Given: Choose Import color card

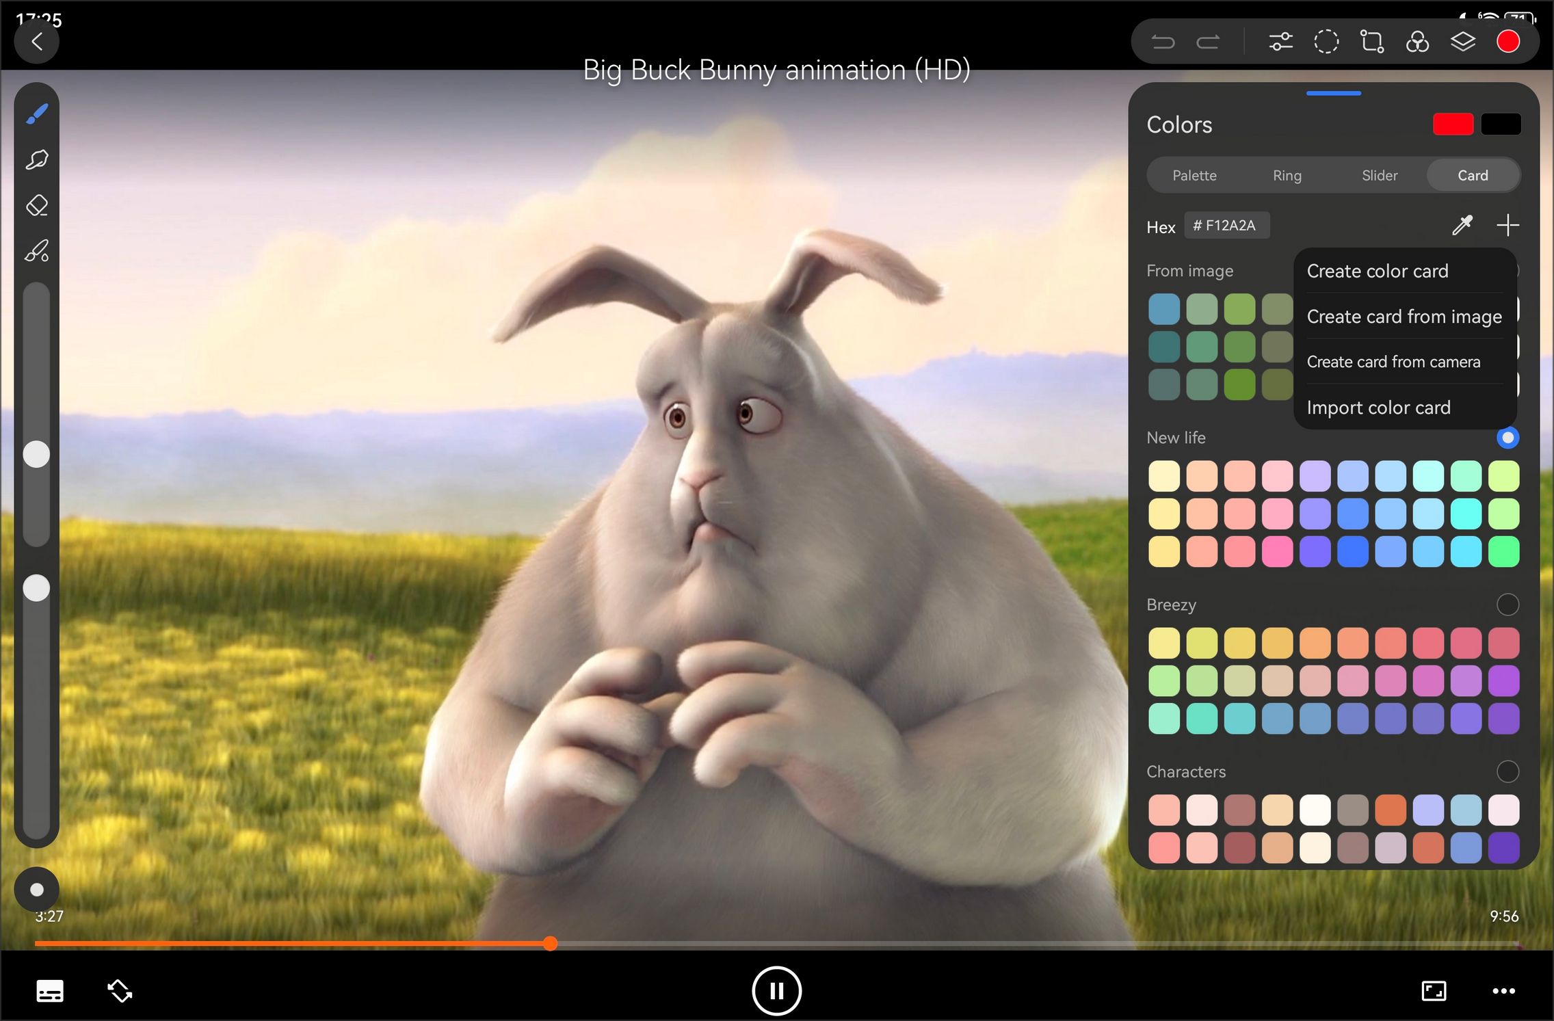Looking at the screenshot, I should pos(1378,408).
